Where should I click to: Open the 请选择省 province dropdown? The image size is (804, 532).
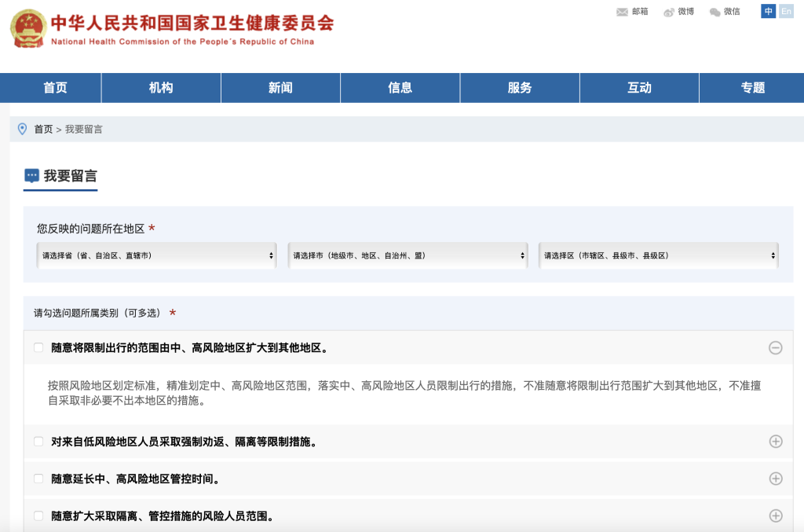tap(156, 255)
